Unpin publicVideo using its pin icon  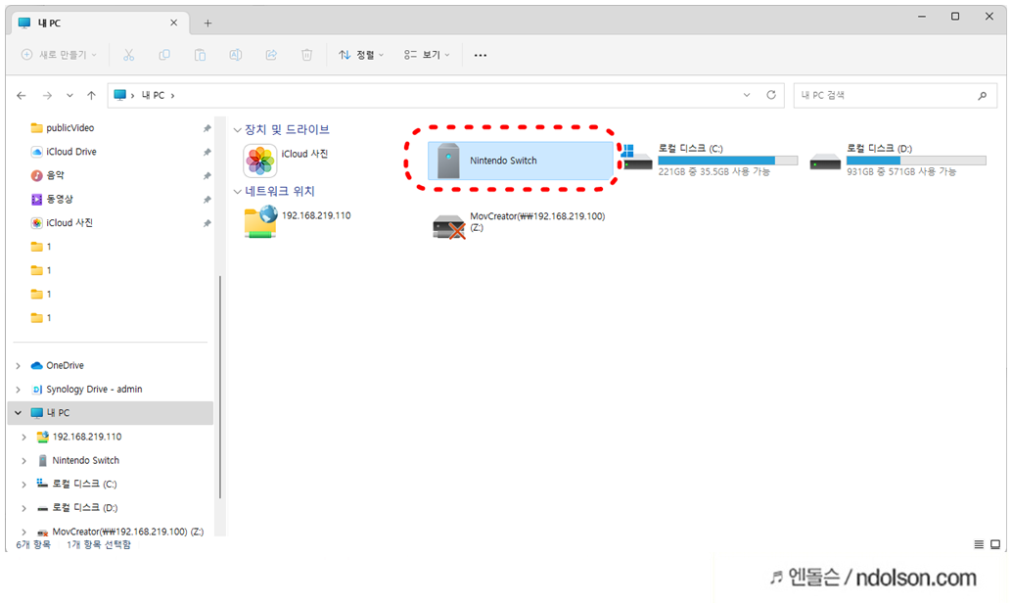point(207,128)
